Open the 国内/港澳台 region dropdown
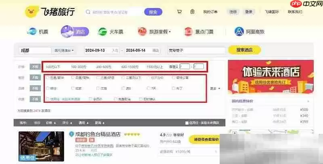 (x=64, y=50)
